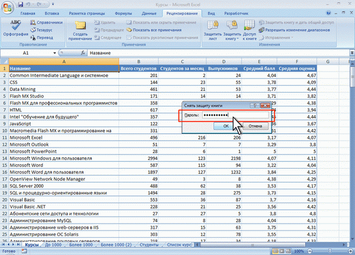Select the cell Data Mining
This screenshot has width=355, height=255.
[64, 89]
